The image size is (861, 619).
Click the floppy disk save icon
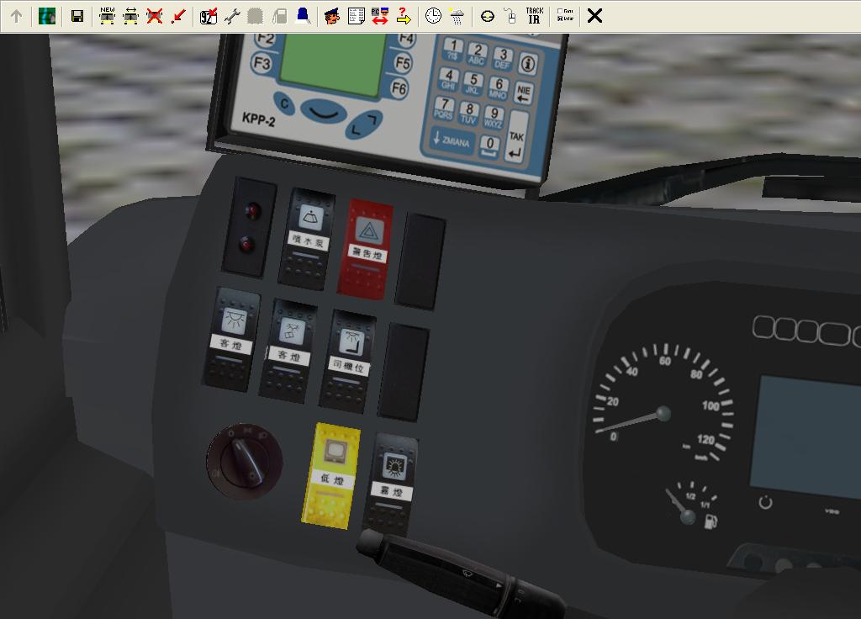(77, 17)
